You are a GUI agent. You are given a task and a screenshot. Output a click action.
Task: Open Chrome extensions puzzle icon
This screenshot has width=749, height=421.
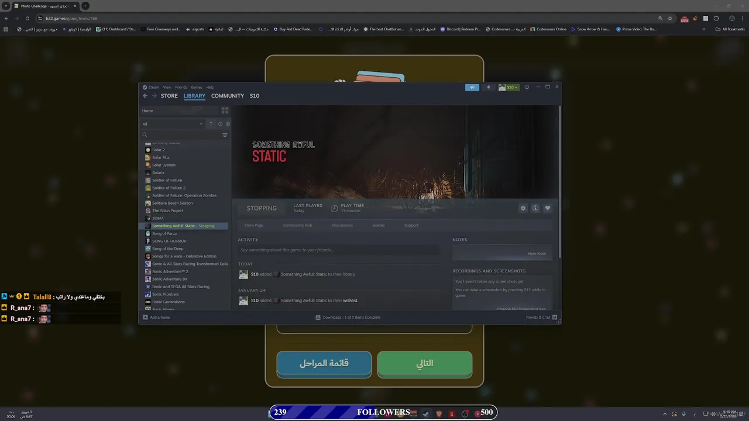click(716, 18)
